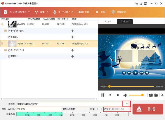Viewport: 165px width, 120px height.
Task: Collapse the play.MP4 file entry
Action: point(2,24)
